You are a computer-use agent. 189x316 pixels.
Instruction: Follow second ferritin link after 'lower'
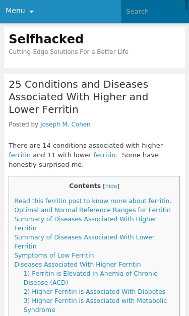(x=104, y=155)
